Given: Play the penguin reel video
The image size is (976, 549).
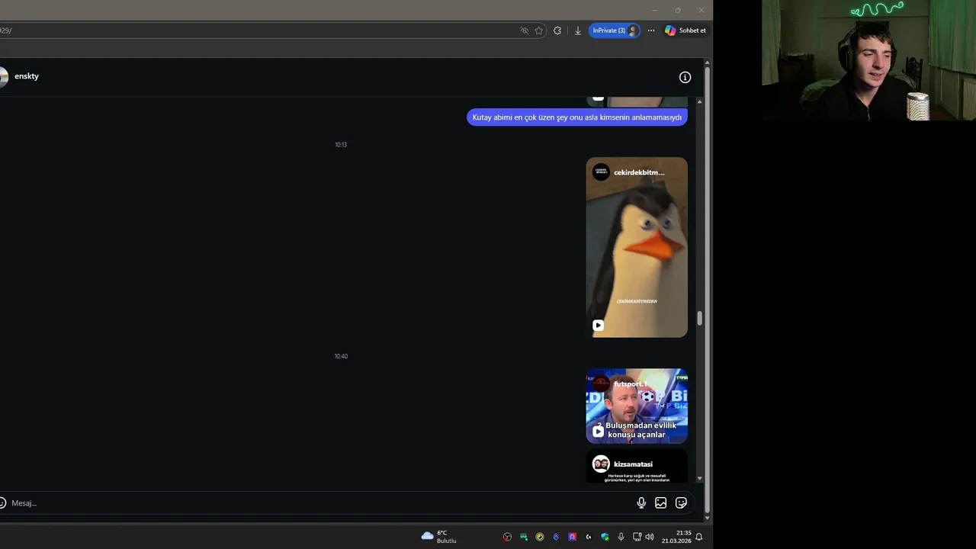Looking at the screenshot, I should click(x=599, y=325).
